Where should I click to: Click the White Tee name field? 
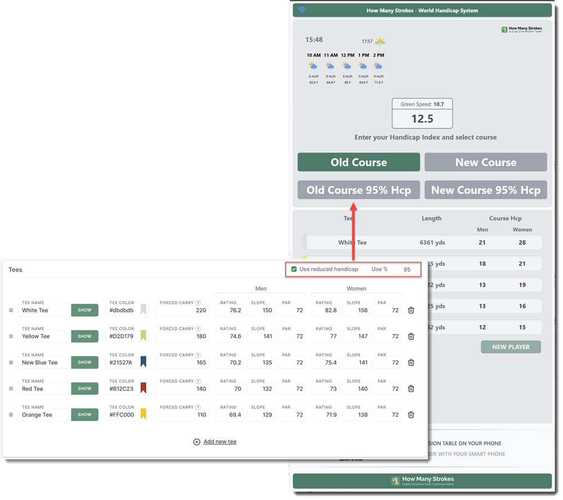click(x=44, y=310)
